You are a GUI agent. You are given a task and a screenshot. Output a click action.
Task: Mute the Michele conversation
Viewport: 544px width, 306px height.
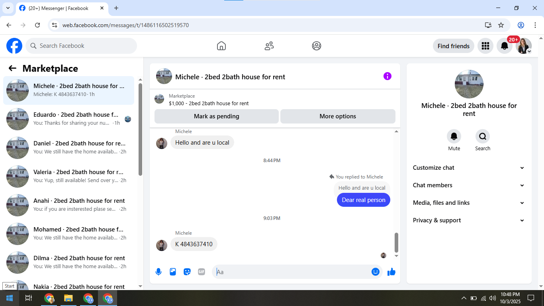454,137
